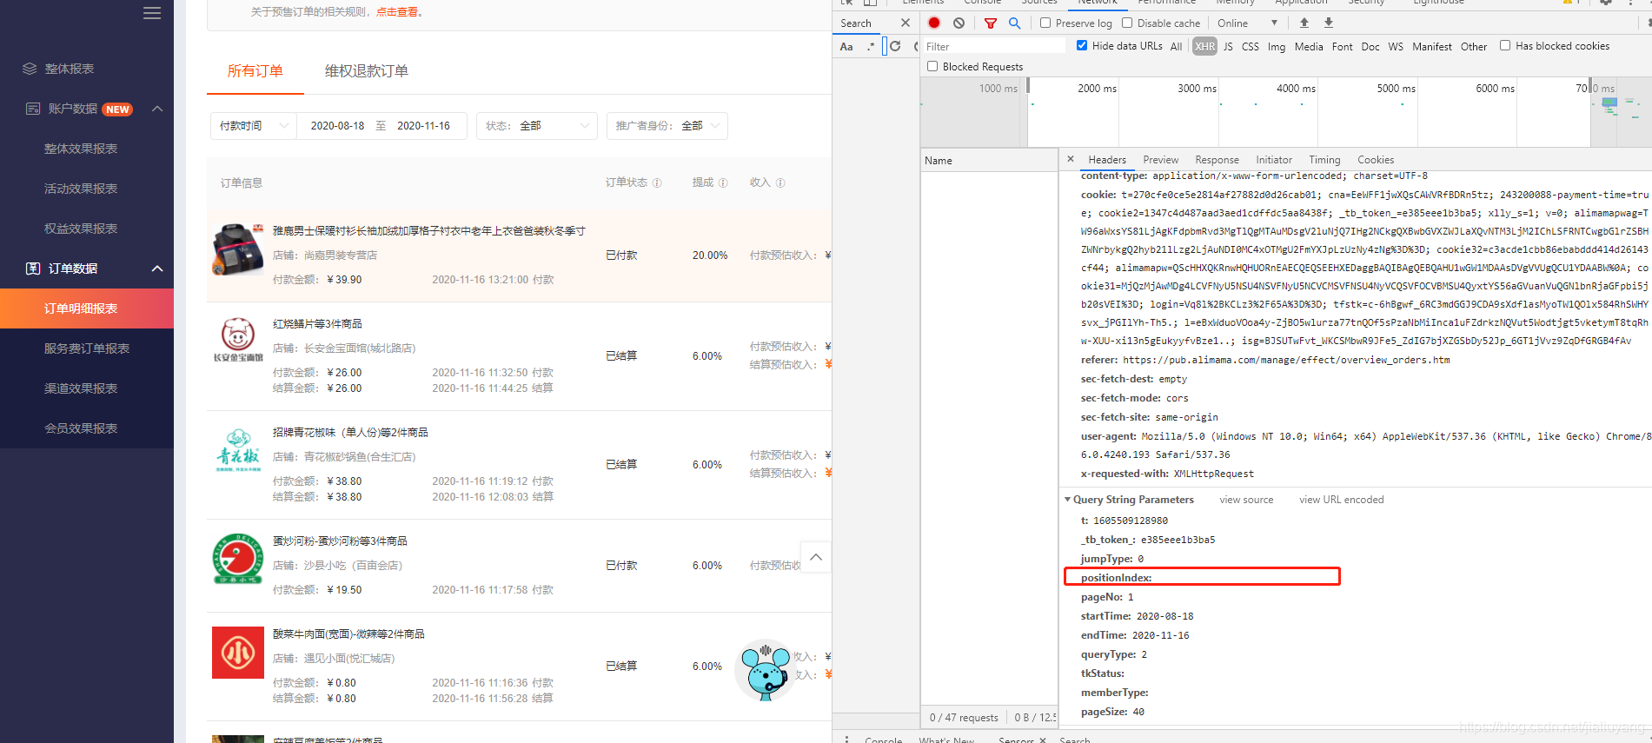Open the 推广者身份 dropdown

(667, 126)
